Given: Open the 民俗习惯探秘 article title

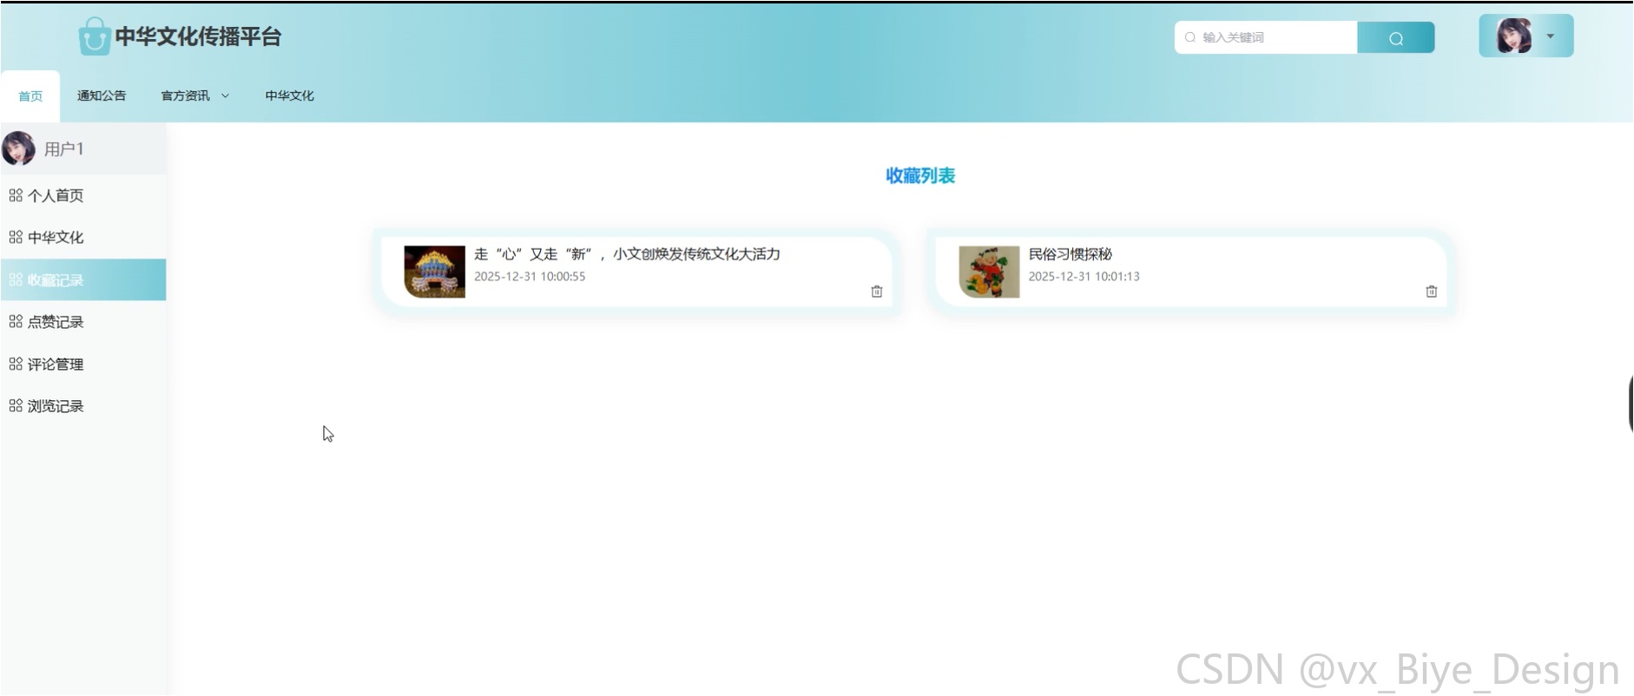Looking at the screenshot, I should click(1070, 254).
